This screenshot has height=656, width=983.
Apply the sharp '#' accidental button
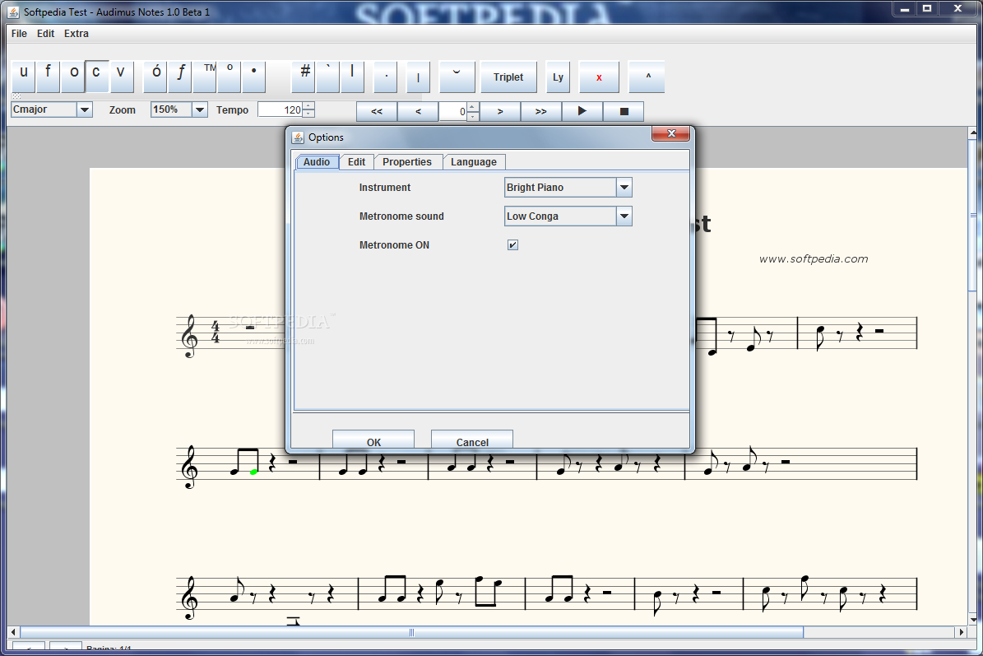[x=304, y=77]
